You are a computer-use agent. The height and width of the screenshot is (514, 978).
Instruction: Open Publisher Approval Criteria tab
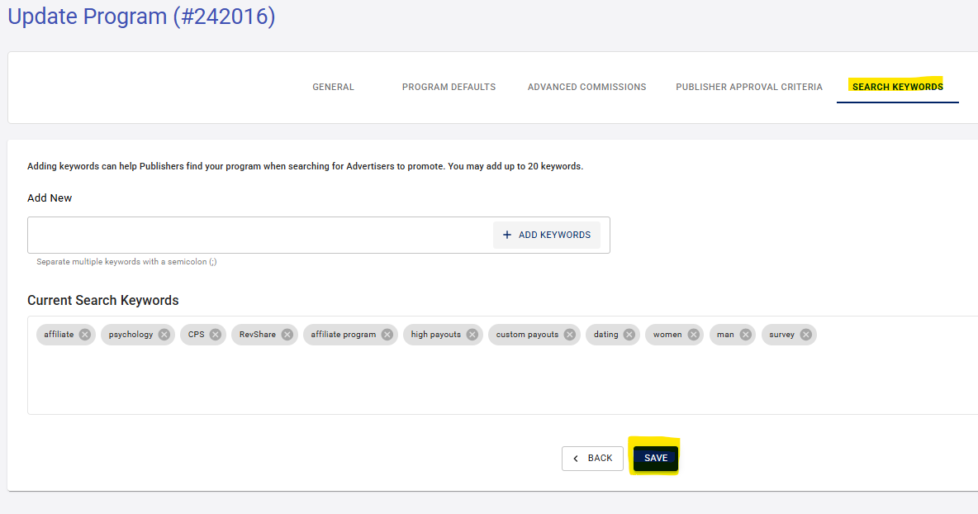[748, 87]
